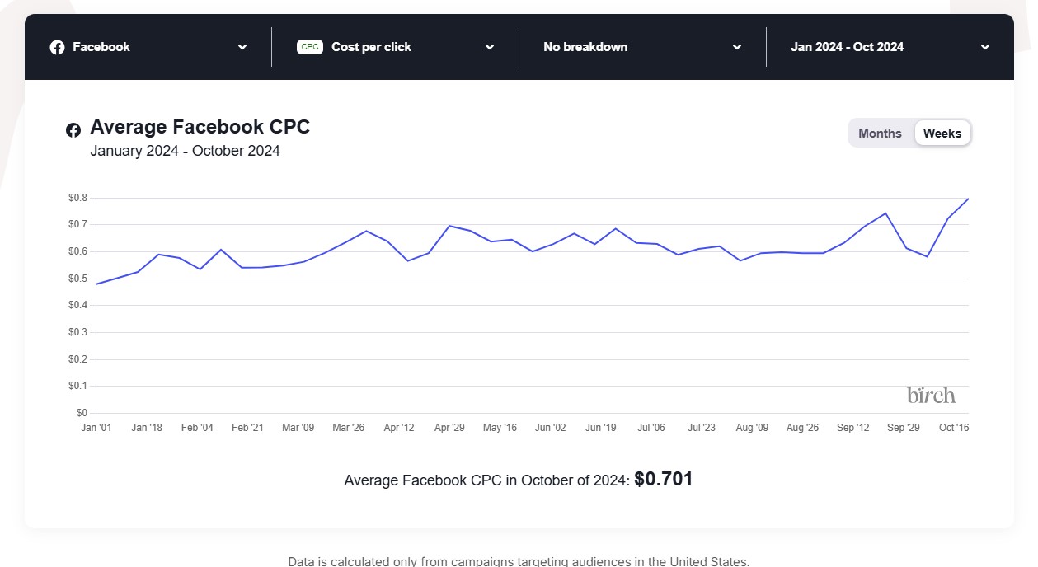The height and width of the screenshot is (567, 1038).
Task: Click the Jan '01 x-axis label
Action: tap(96, 428)
